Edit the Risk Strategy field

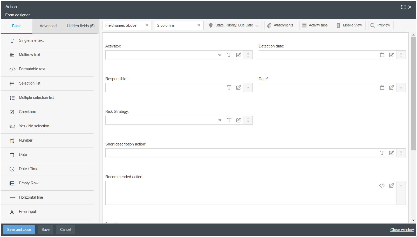tap(238, 120)
